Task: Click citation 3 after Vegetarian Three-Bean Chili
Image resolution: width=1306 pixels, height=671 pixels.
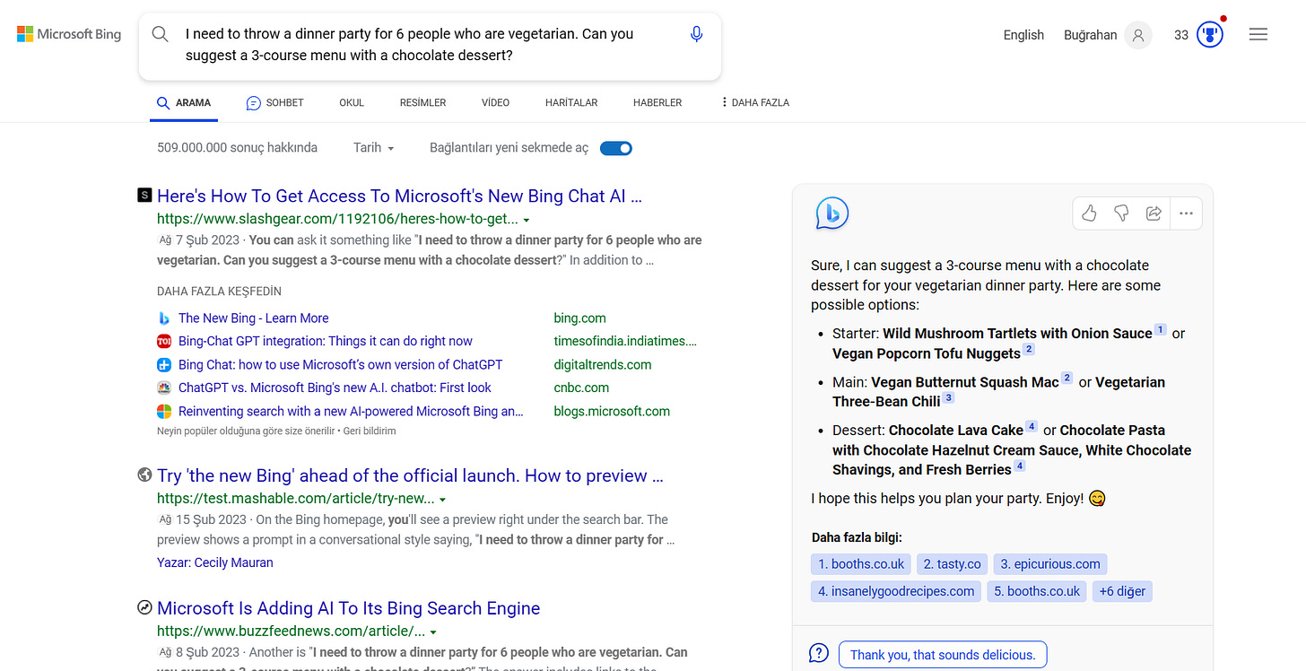Action: point(948,398)
